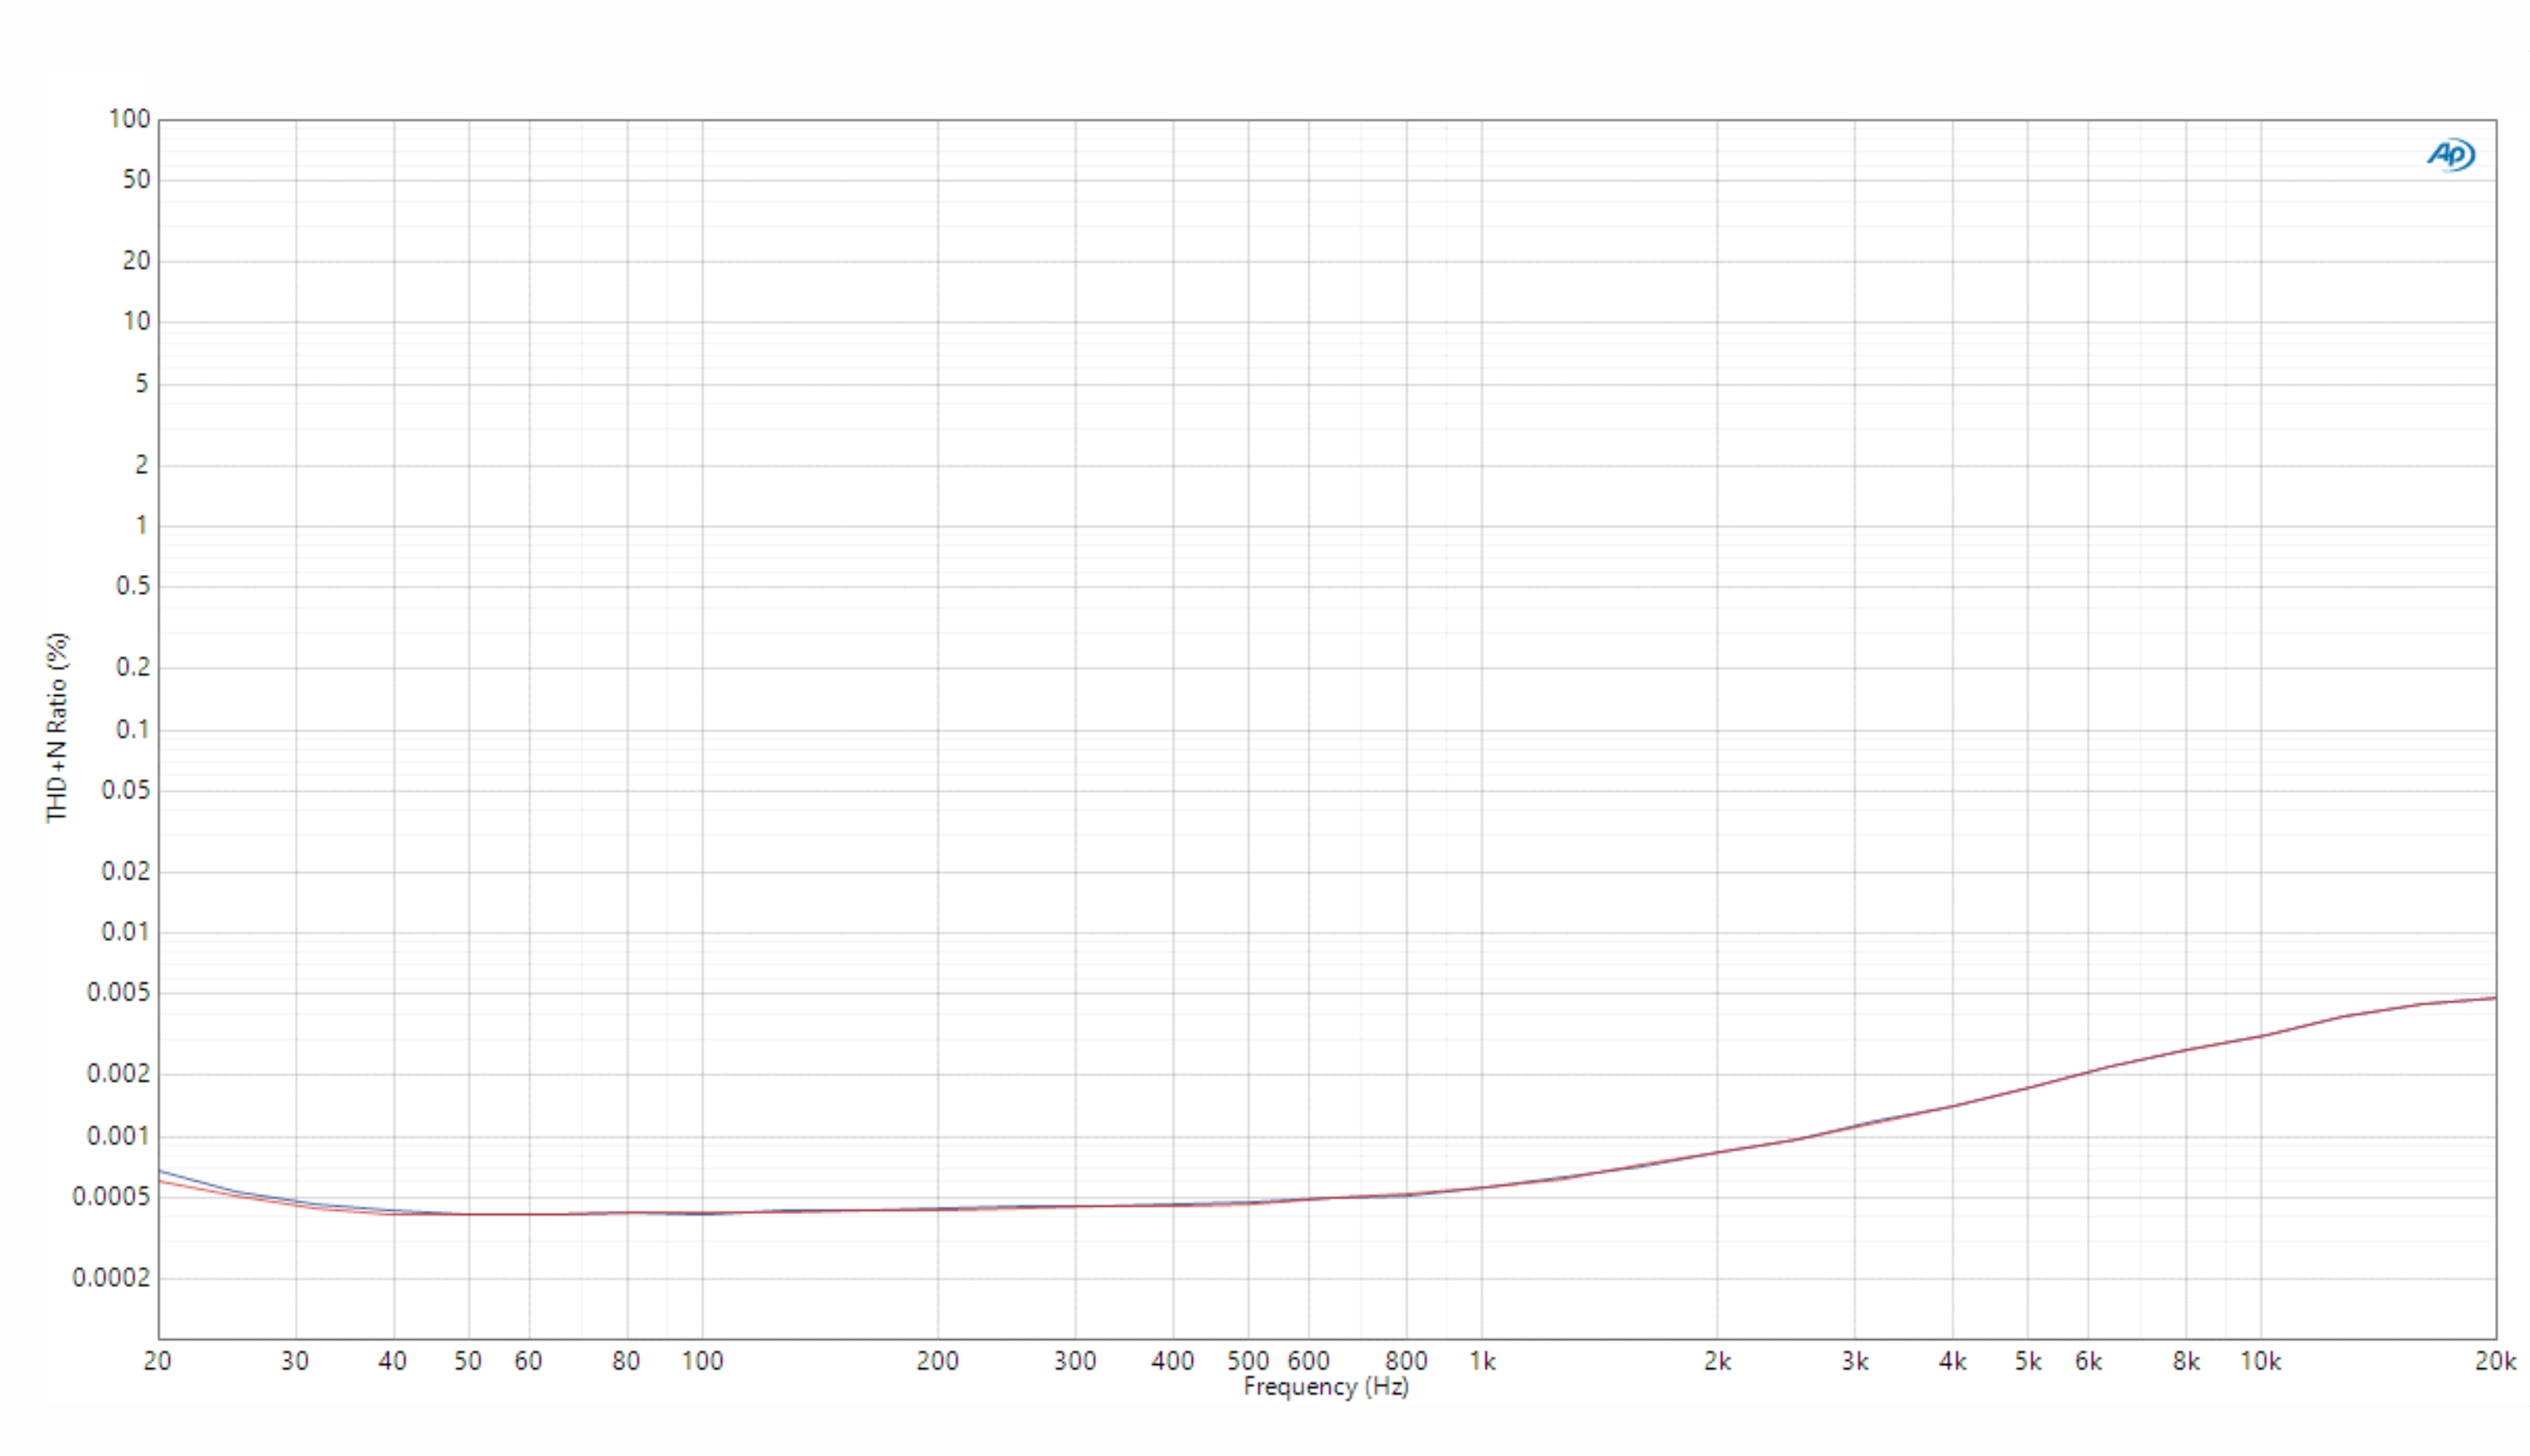Image resolution: width=2530 pixels, height=1456 pixels.
Task: Click the 'Frequency (Hz)' axis title
Action: coord(1325,1386)
